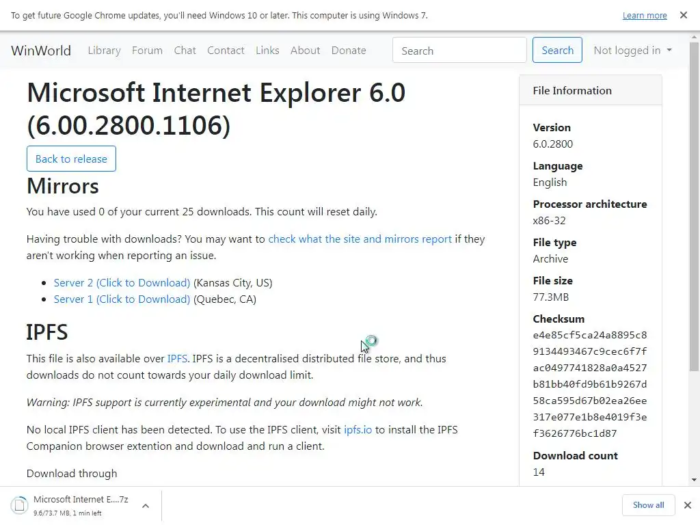Select the download count value 14
The width and height of the screenshot is (700, 525).
539,472
